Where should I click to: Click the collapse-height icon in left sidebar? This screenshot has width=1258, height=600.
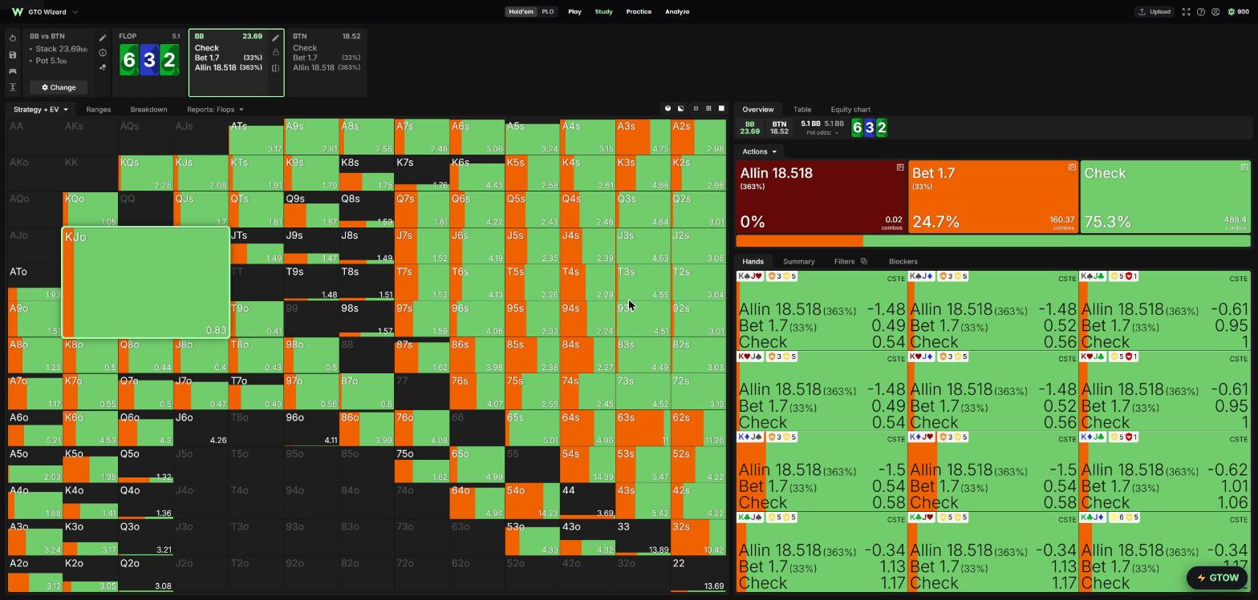(x=13, y=87)
